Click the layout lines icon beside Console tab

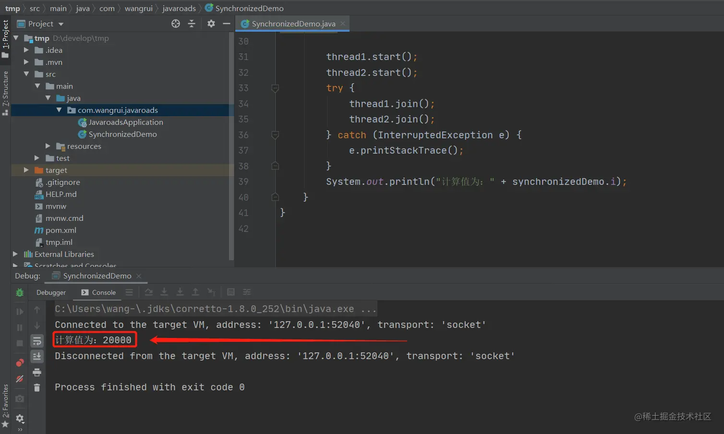(129, 292)
